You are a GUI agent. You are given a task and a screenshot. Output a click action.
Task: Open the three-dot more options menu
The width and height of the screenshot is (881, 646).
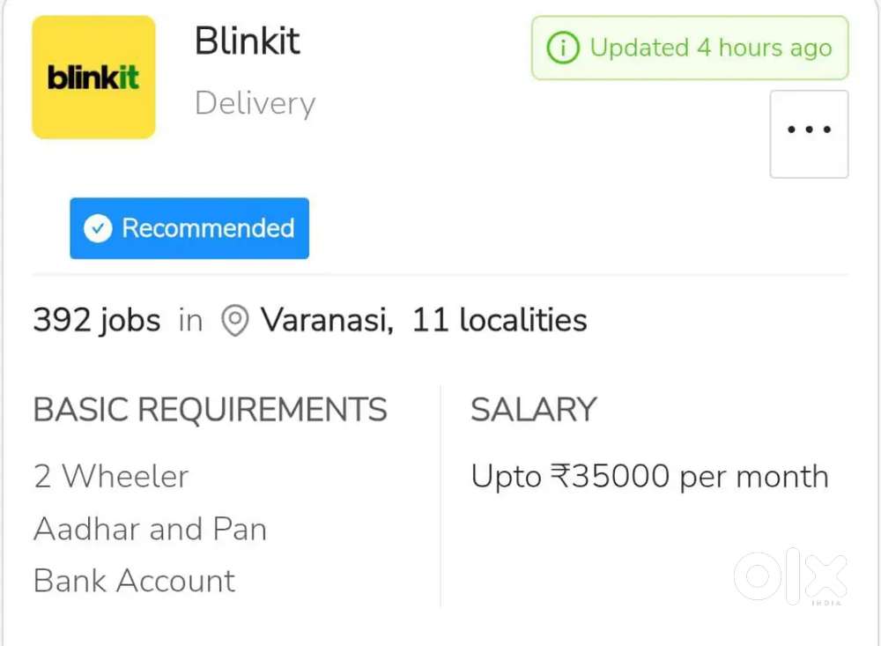[x=809, y=130]
